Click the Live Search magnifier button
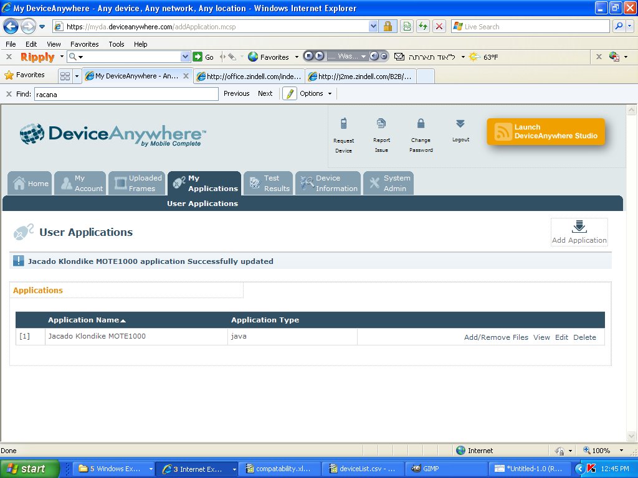This screenshot has height=478, width=638. (619, 27)
